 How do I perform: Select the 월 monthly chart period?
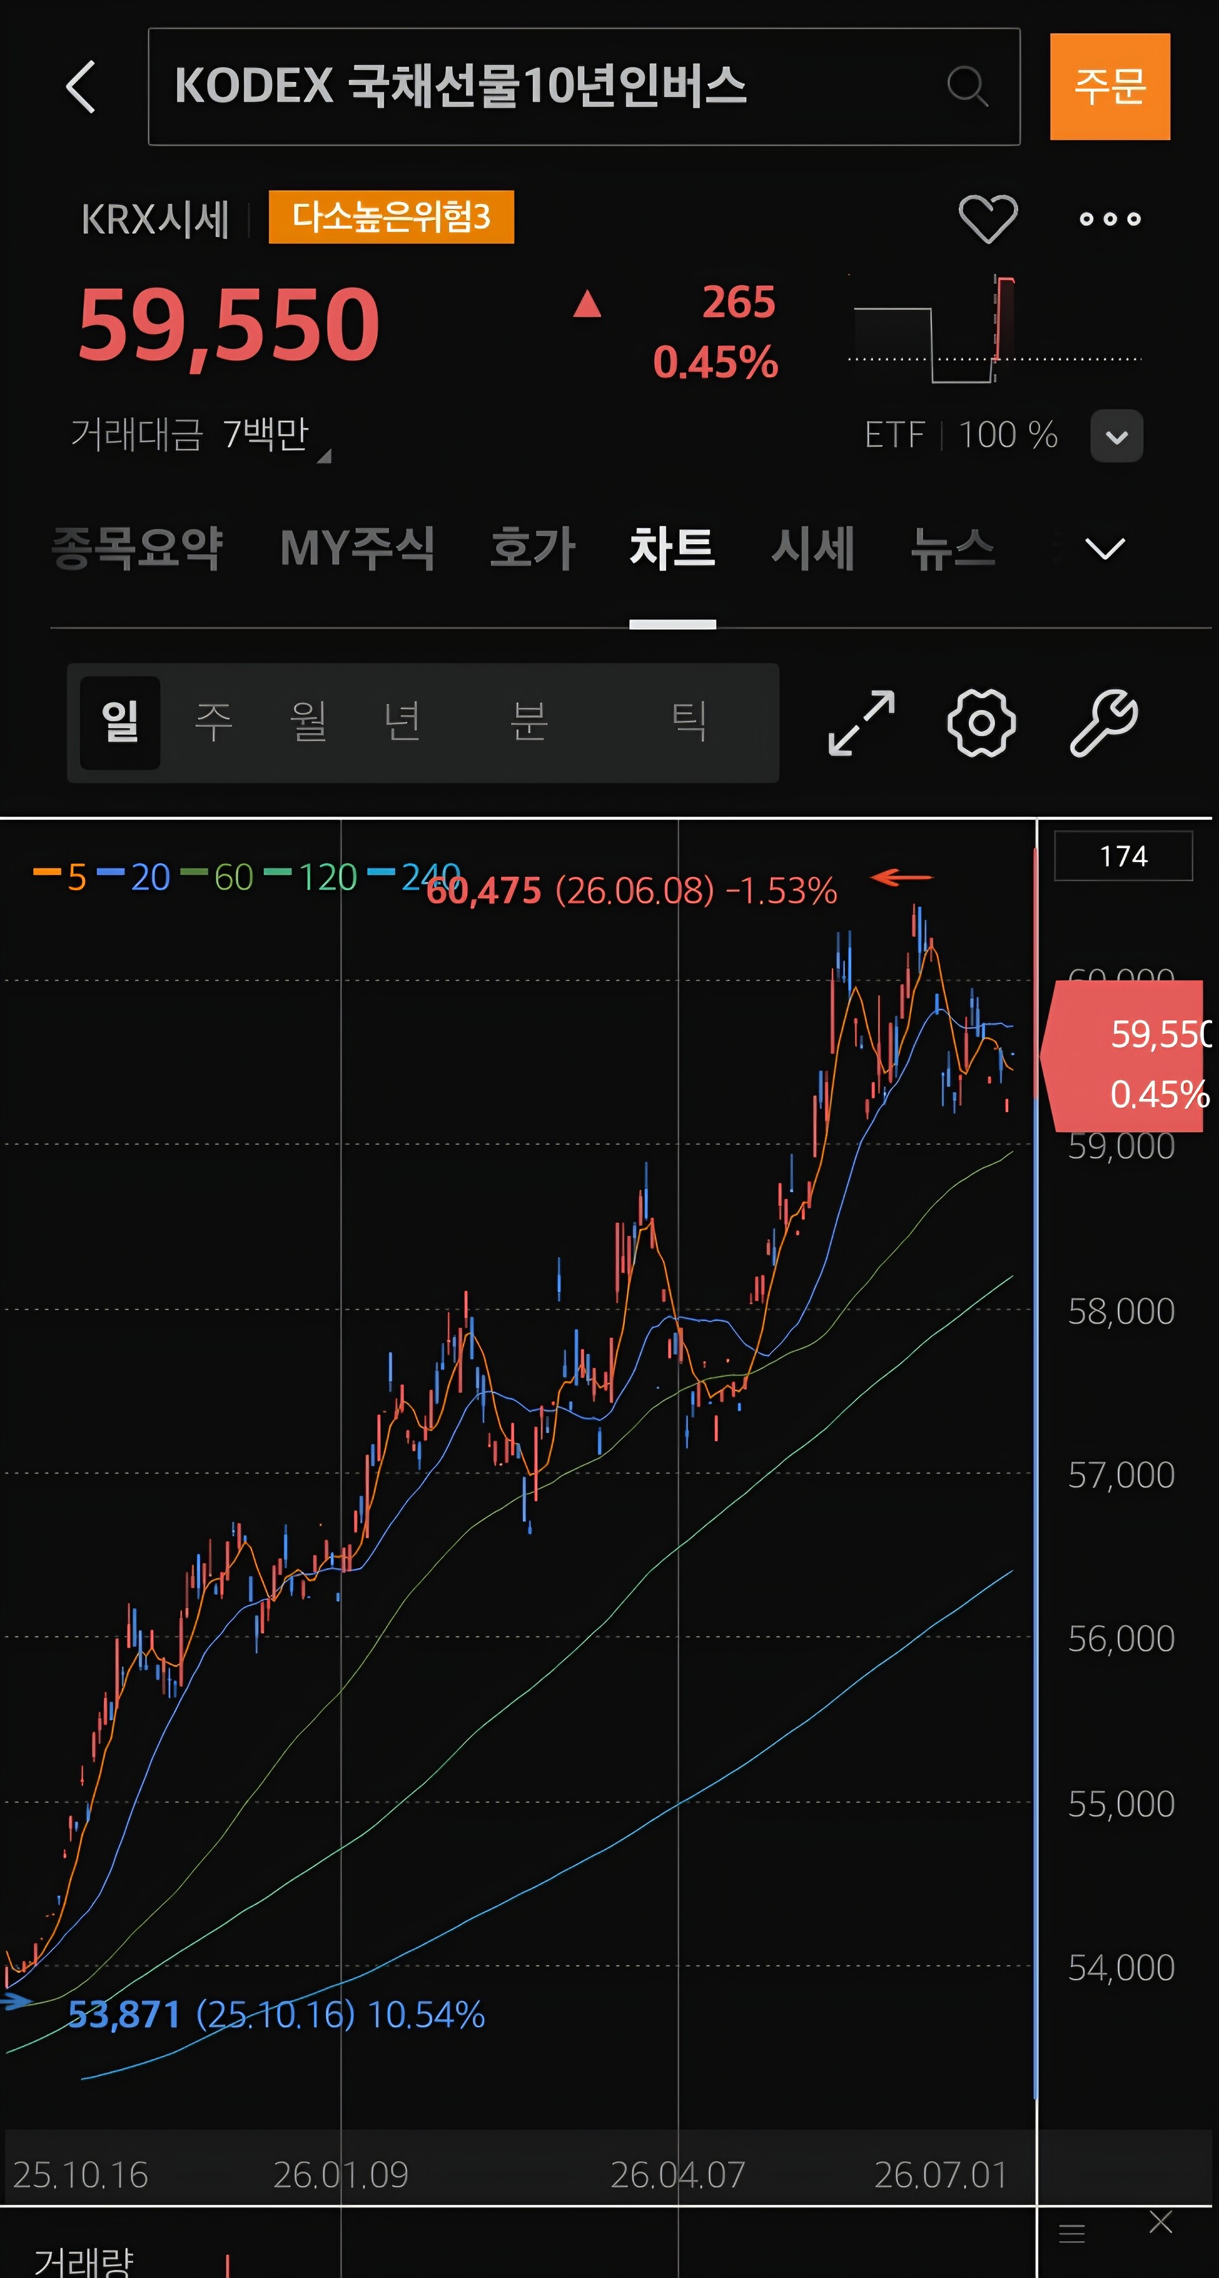tap(309, 723)
